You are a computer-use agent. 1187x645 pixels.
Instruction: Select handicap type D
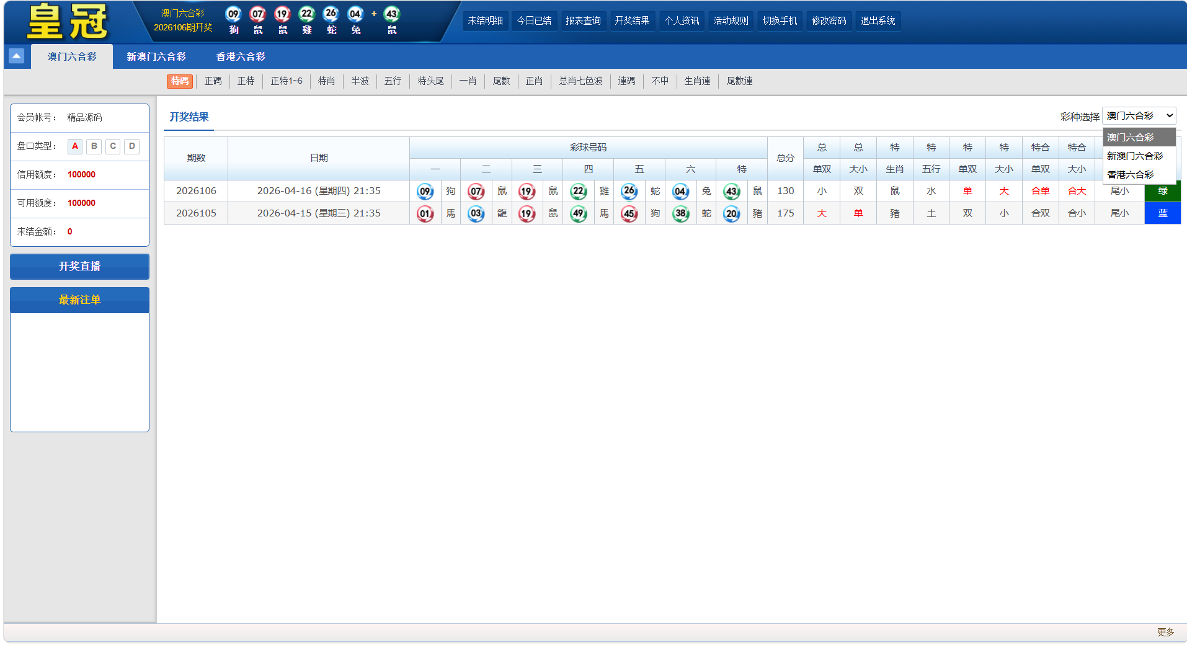pos(132,146)
